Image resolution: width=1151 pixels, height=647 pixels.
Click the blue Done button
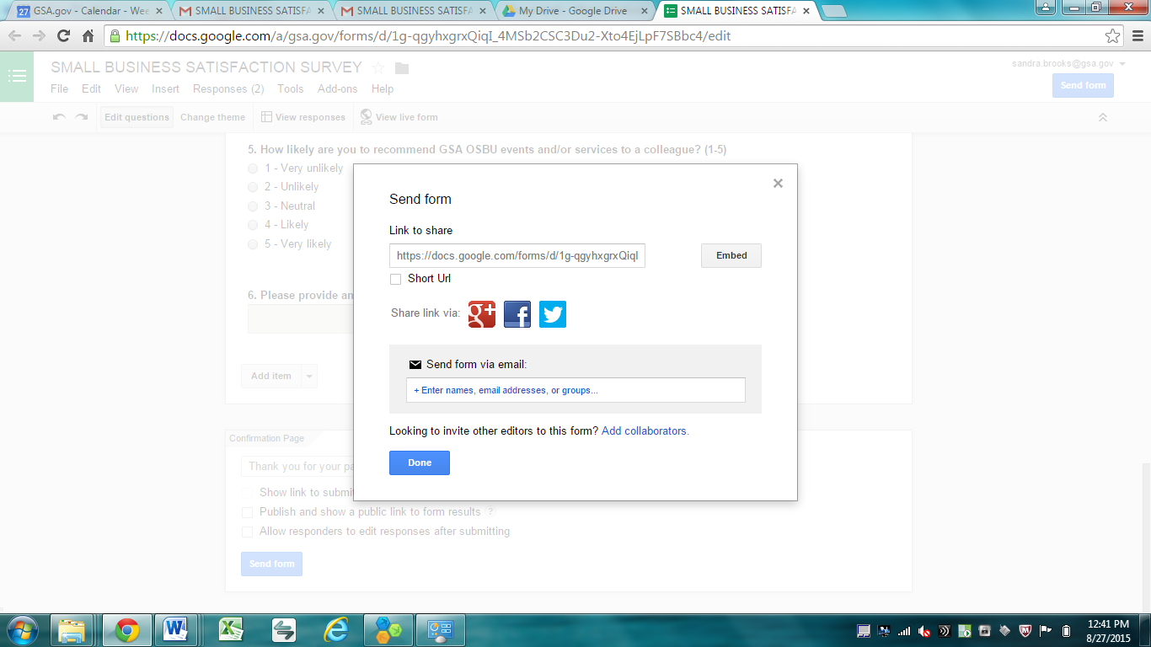(x=419, y=463)
